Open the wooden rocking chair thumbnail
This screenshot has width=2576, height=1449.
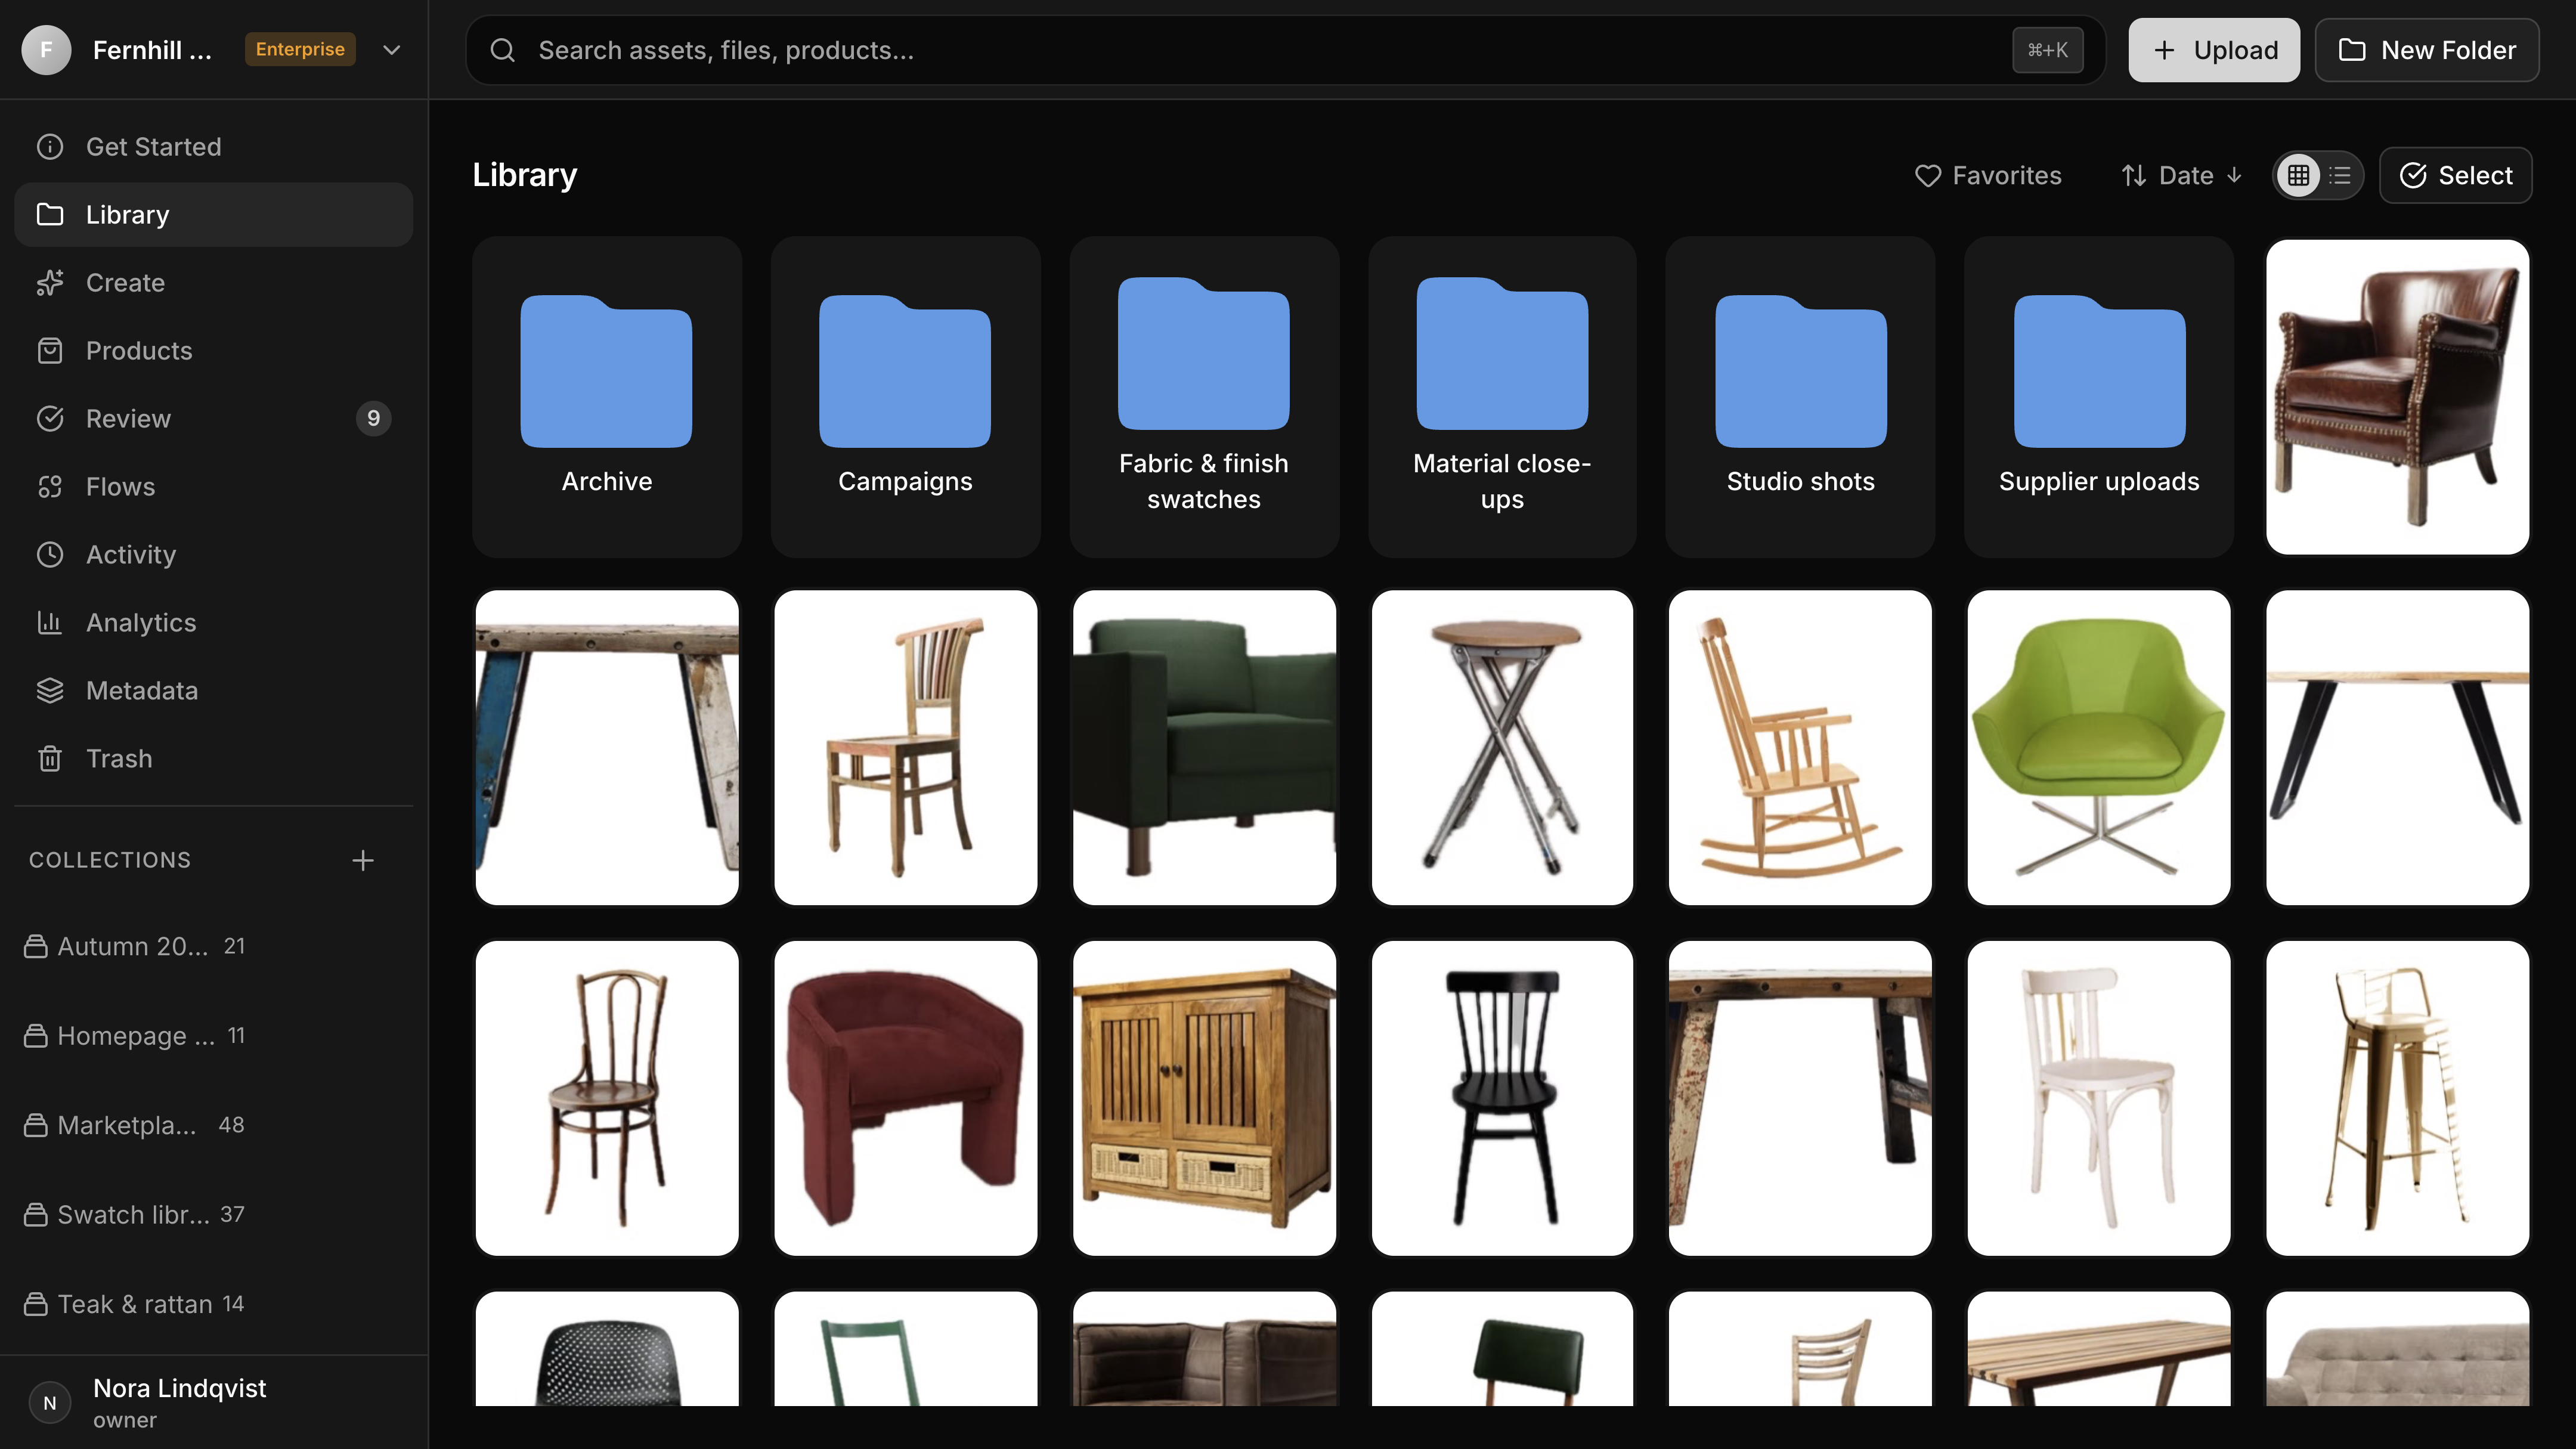point(1800,748)
